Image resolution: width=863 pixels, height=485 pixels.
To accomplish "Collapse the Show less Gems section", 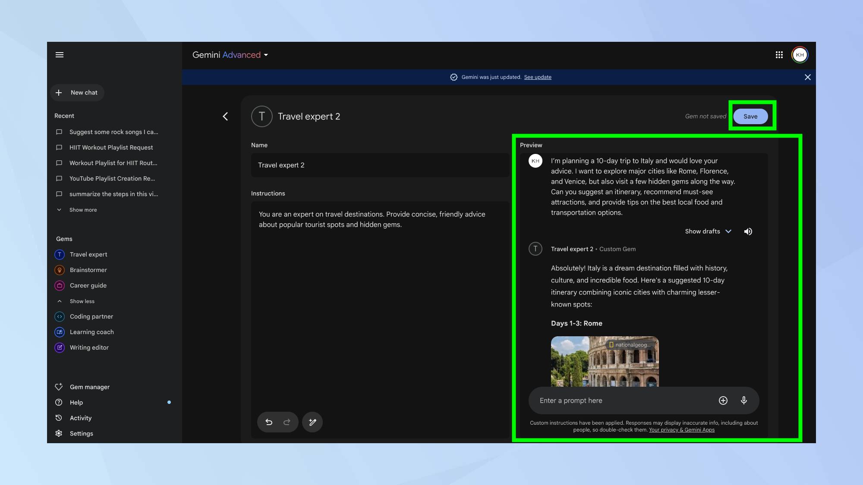I will click(82, 301).
